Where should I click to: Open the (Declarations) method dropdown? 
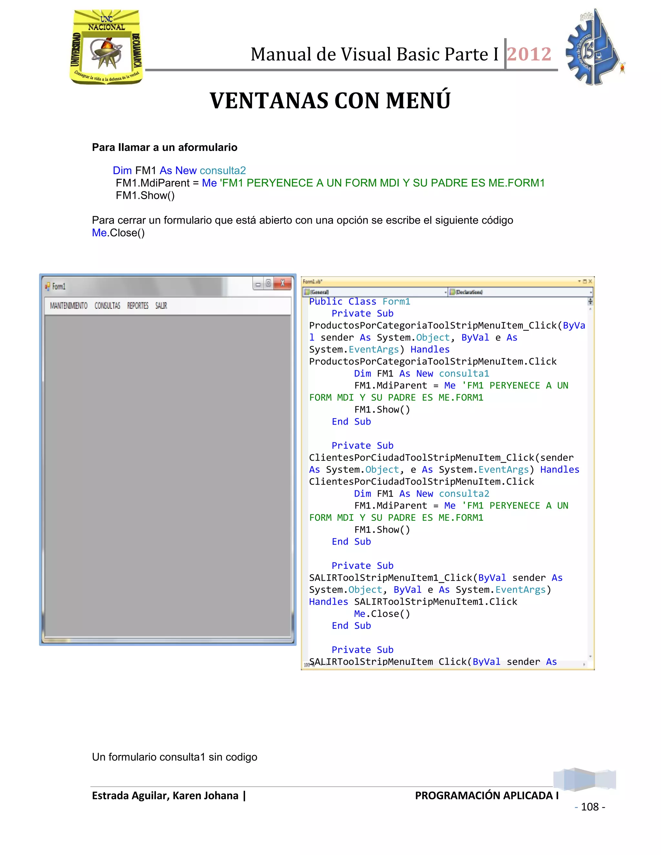[521, 292]
